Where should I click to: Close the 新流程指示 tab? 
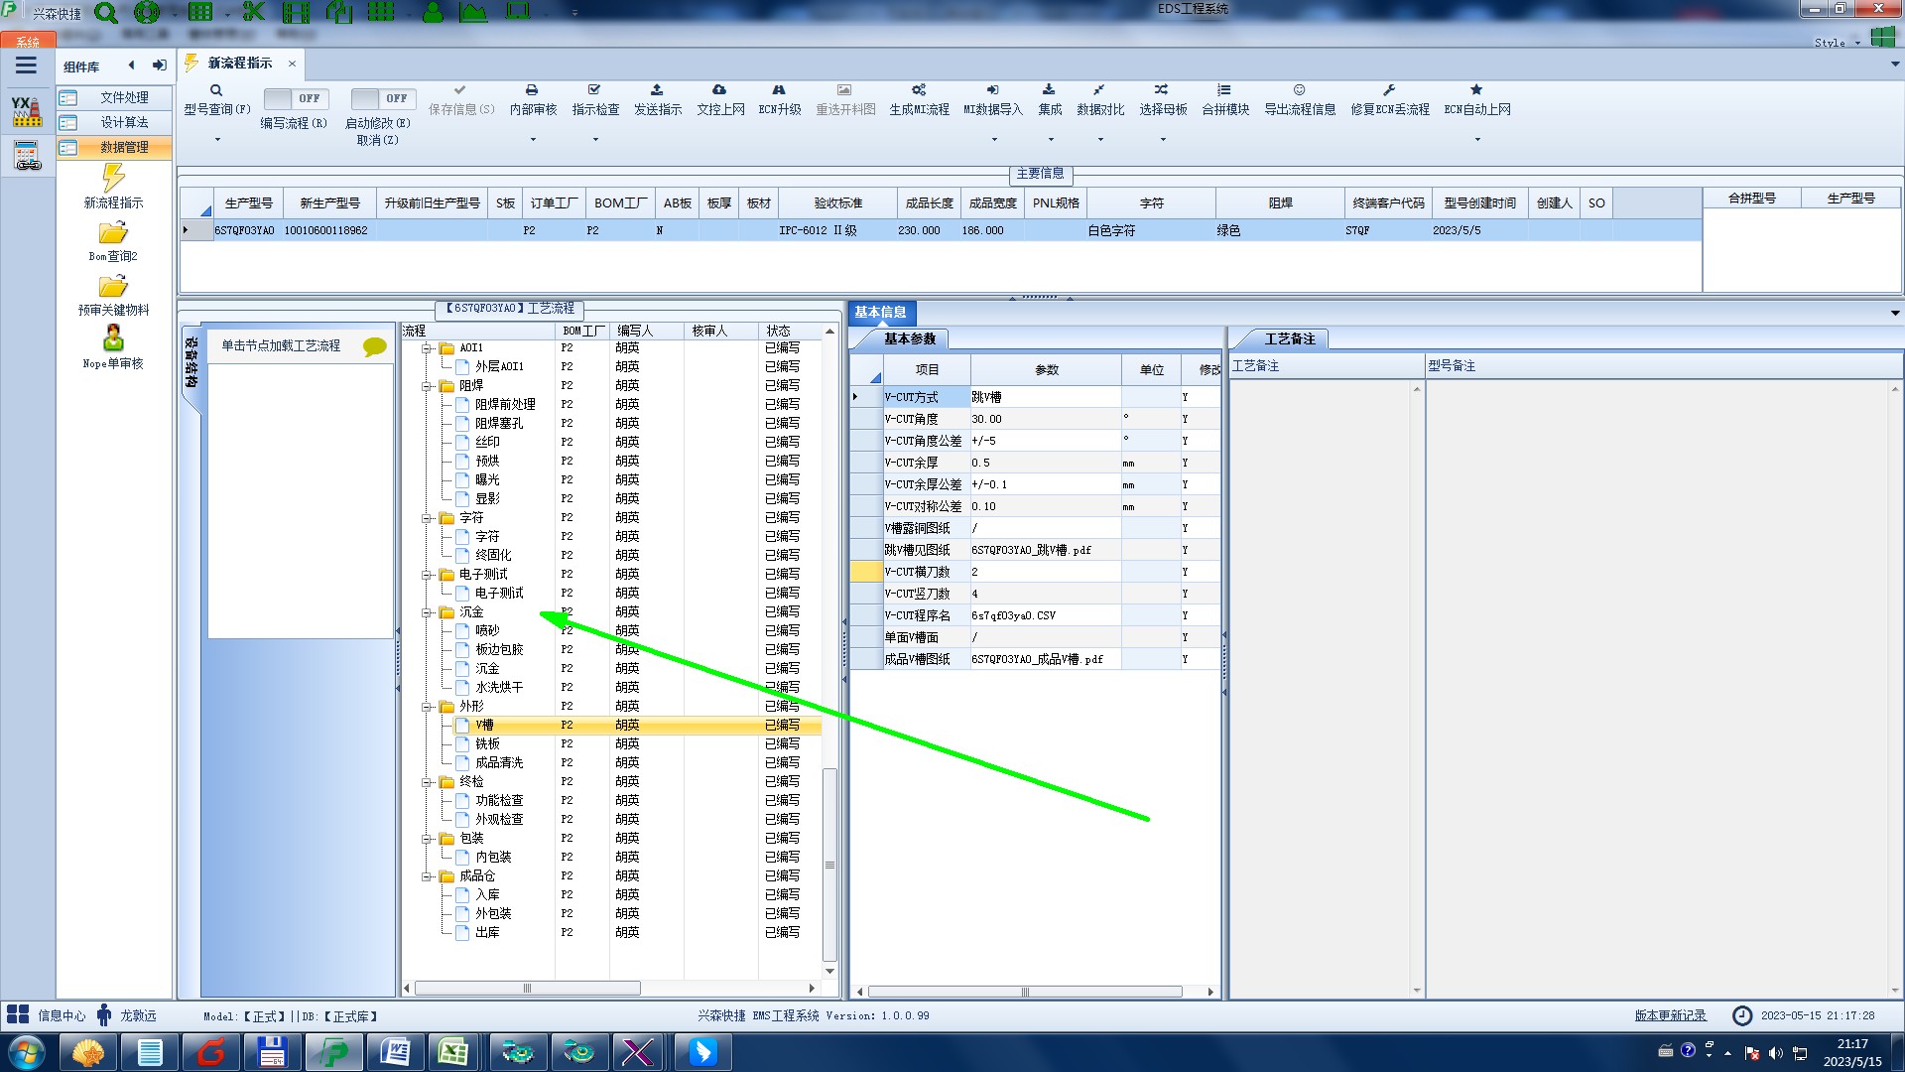tap(292, 64)
